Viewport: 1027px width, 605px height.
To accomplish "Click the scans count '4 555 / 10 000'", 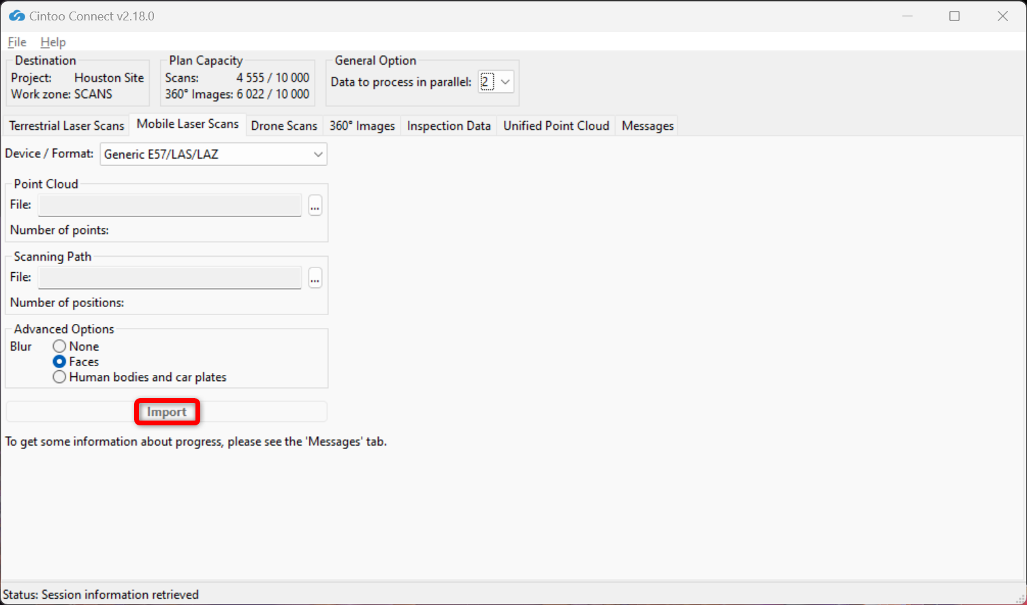I will [x=273, y=78].
